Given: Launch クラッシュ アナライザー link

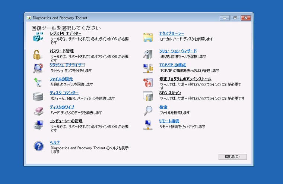Looking at the screenshot, I should 67,65.
